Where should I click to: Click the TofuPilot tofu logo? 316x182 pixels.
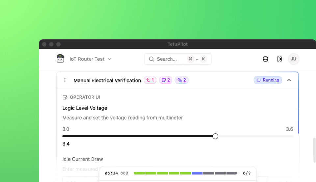pyautogui.click(x=61, y=59)
